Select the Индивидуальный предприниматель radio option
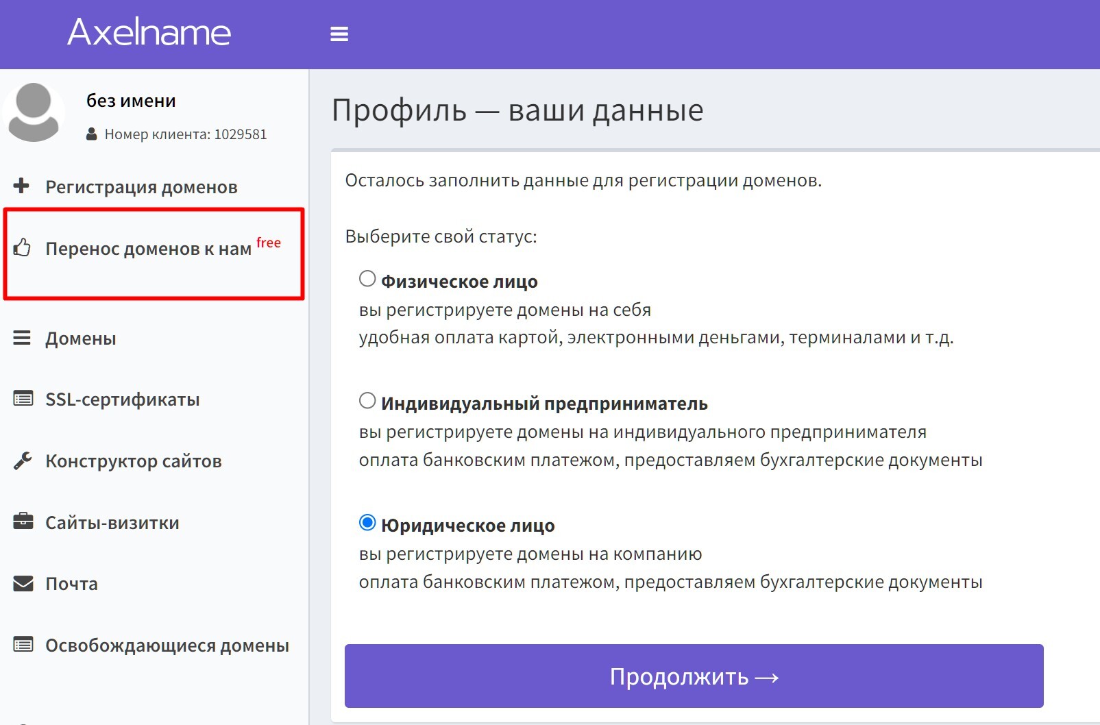Screen dimensions: 1100x725 pyautogui.click(x=367, y=401)
